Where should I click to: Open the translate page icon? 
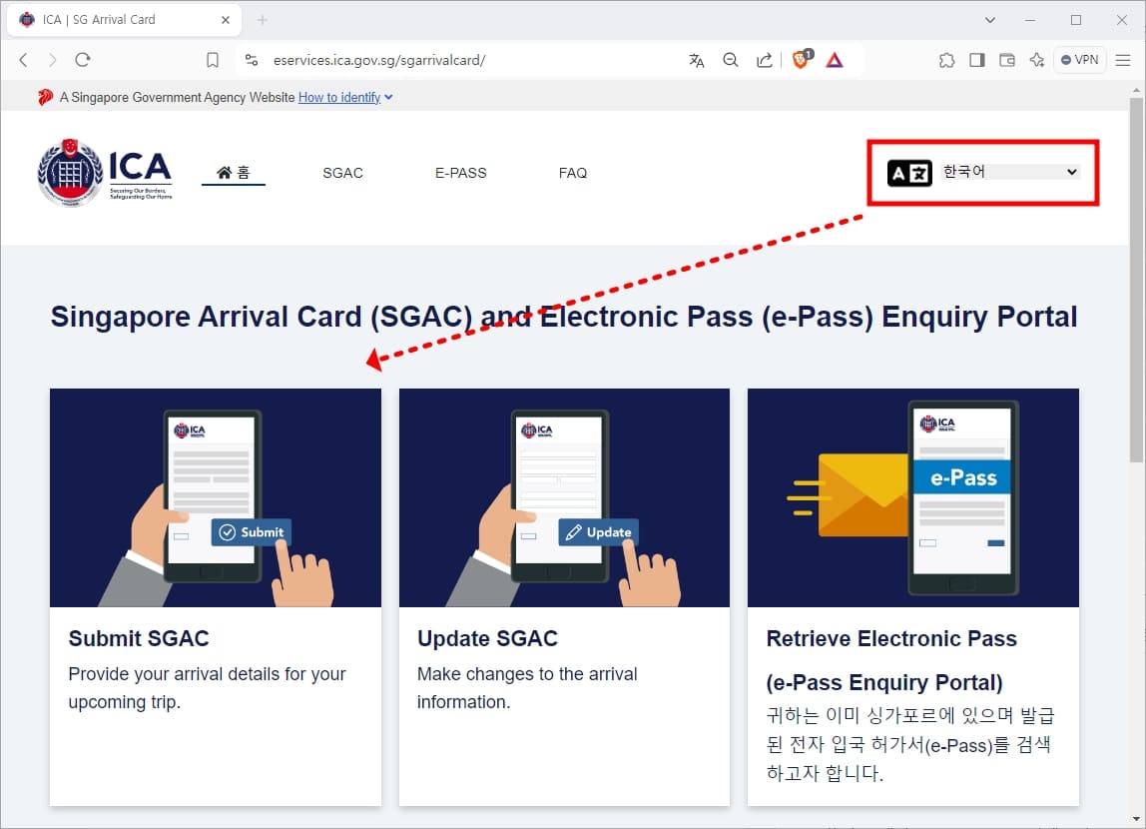pyautogui.click(x=696, y=60)
